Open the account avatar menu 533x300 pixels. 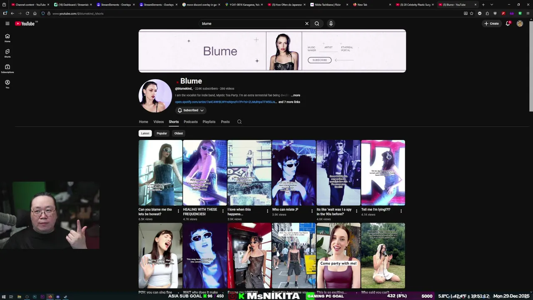click(520, 23)
